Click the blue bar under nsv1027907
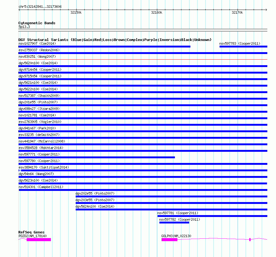 (105, 47)
